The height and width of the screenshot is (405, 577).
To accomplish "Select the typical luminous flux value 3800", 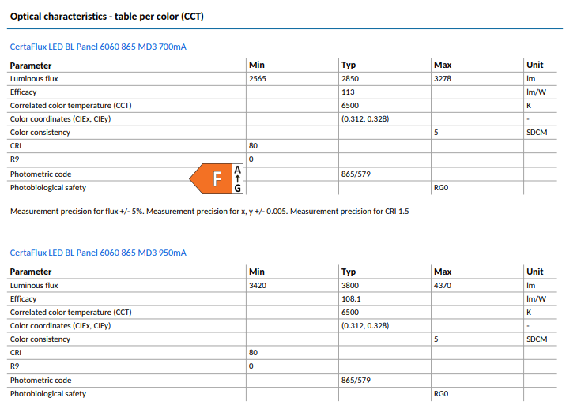I will [350, 286].
